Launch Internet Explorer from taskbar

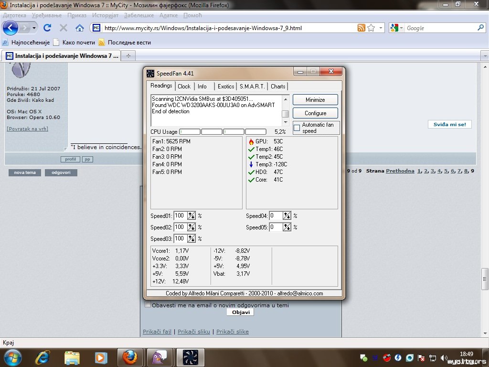[x=43, y=357]
